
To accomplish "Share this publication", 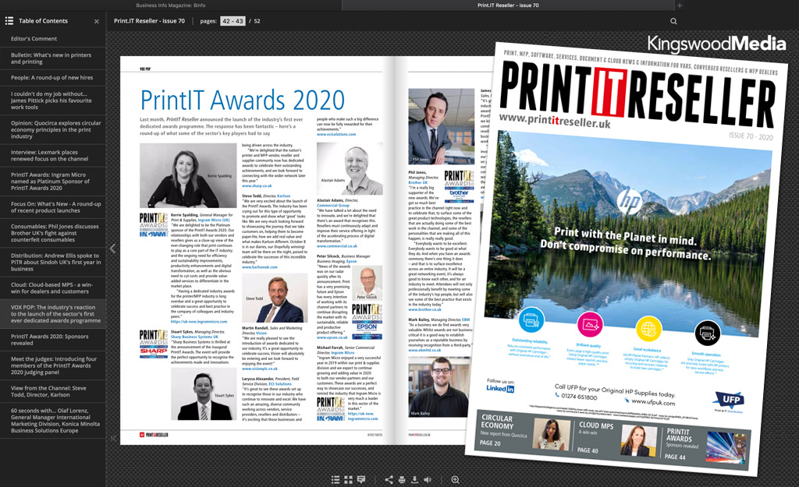I will pos(389,480).
